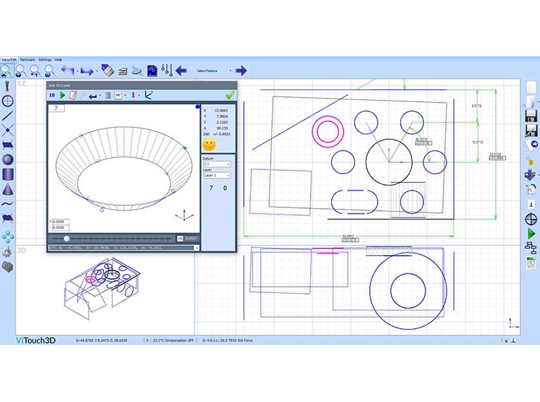Accept the cone with the green checkmark

pos(230,95)
